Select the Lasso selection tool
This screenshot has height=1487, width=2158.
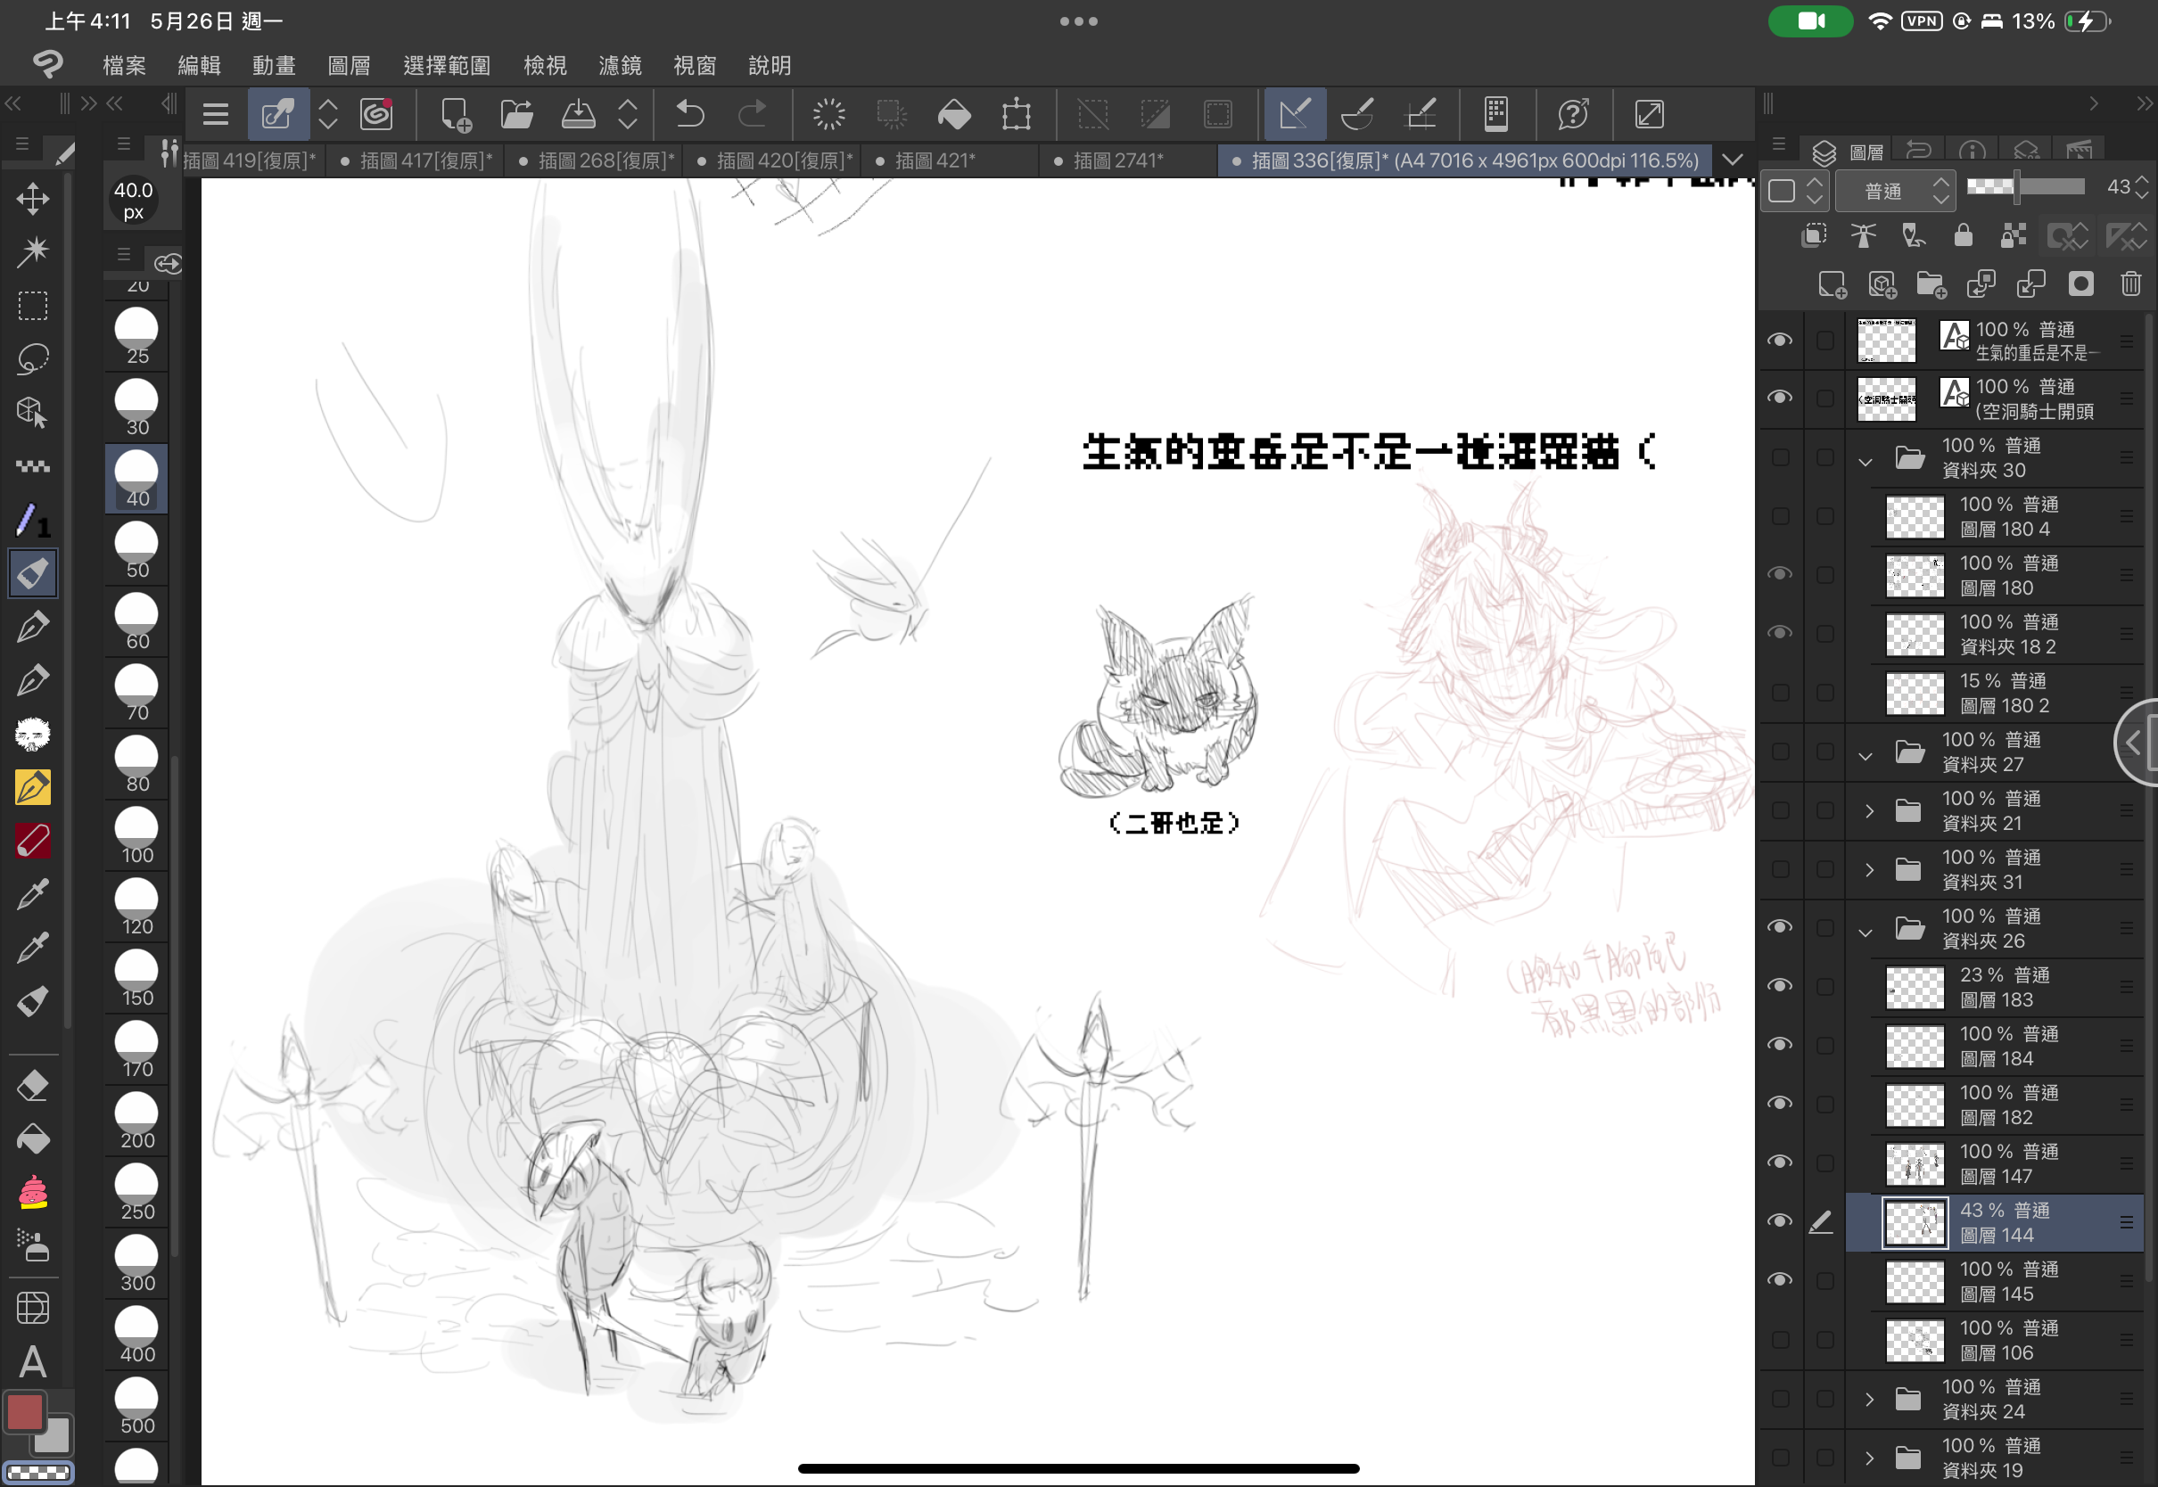pyautogui.click(x=33, y=358)
